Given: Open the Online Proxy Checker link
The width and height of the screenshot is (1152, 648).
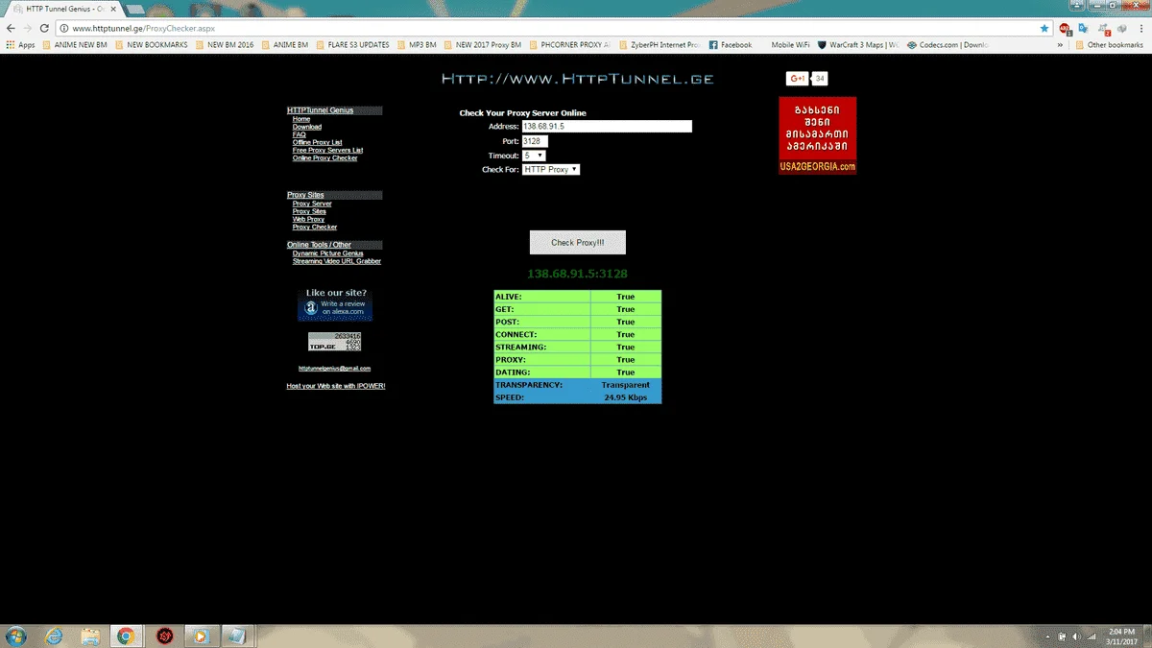Looking at the screenshot, I should (325, 157).
